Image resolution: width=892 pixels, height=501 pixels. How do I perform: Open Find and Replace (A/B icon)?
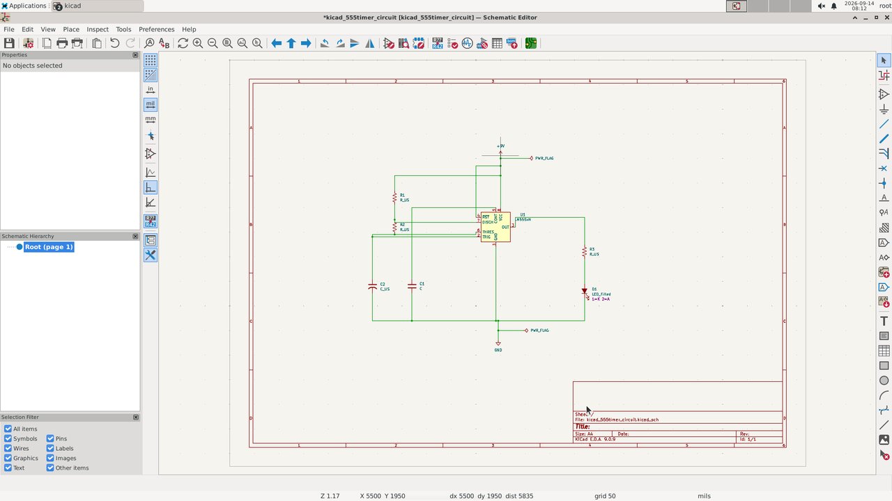(x=164, y=43)
